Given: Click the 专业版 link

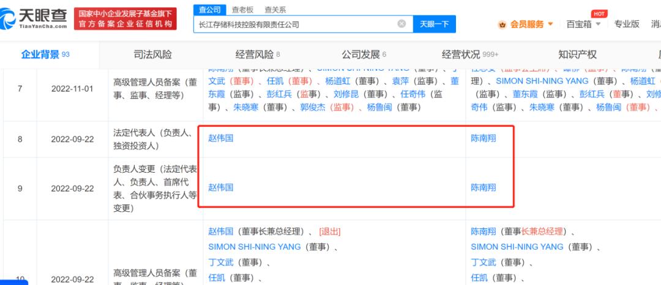Looking at the screenshot, I should [627, 24].
